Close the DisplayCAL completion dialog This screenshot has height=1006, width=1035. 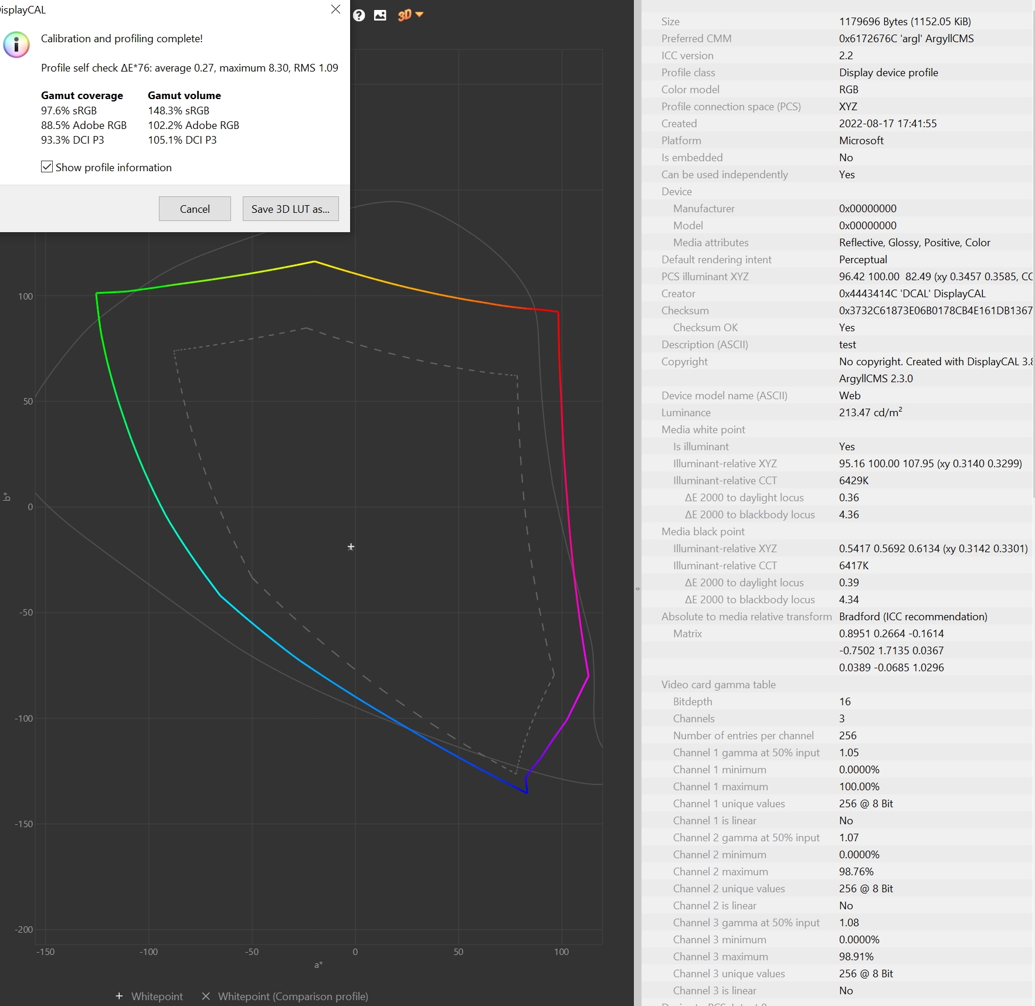335,9
